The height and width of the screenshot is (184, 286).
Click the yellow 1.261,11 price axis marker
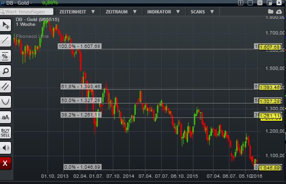click(x=270, y=115)
